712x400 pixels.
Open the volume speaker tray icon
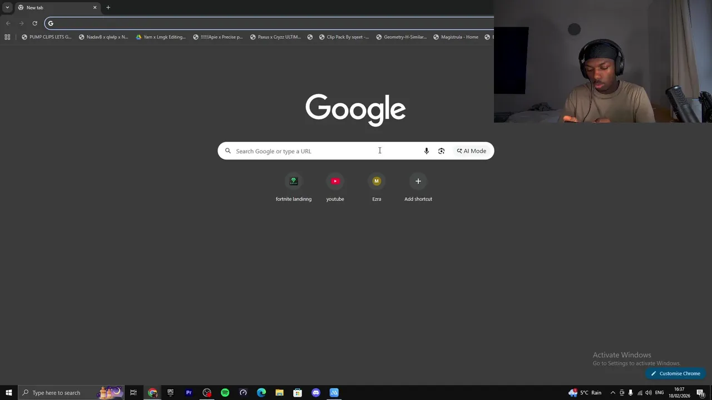(649, 393)
